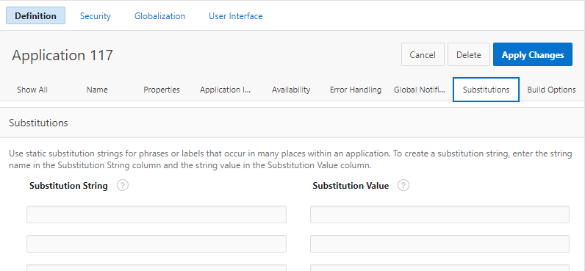Open the User Interface tab

point(235,16)
